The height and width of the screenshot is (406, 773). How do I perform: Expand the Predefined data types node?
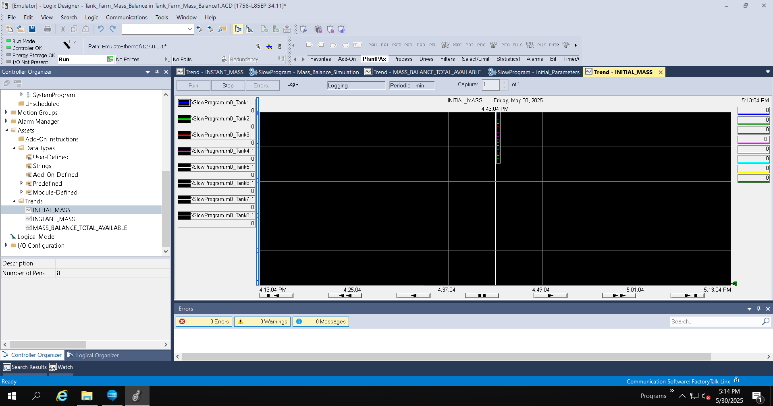click(21, 183)
